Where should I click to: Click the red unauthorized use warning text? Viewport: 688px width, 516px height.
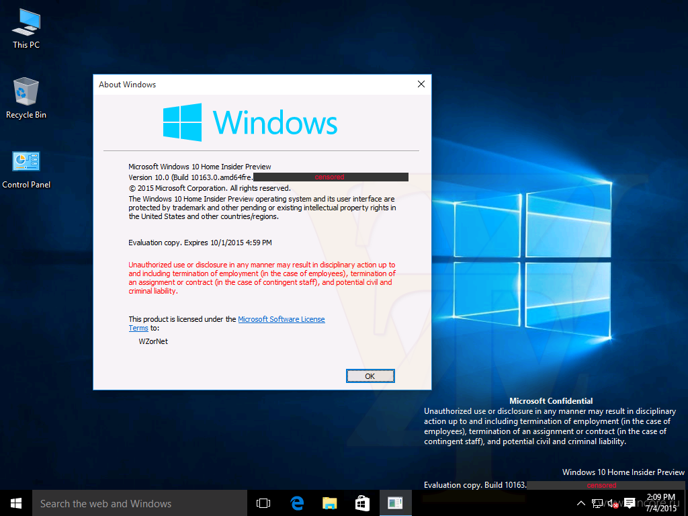(262, 277)
